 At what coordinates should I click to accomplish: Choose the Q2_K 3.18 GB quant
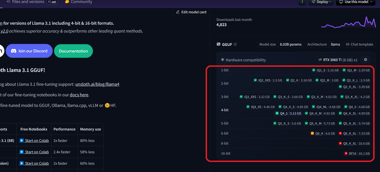coord(299,80)
